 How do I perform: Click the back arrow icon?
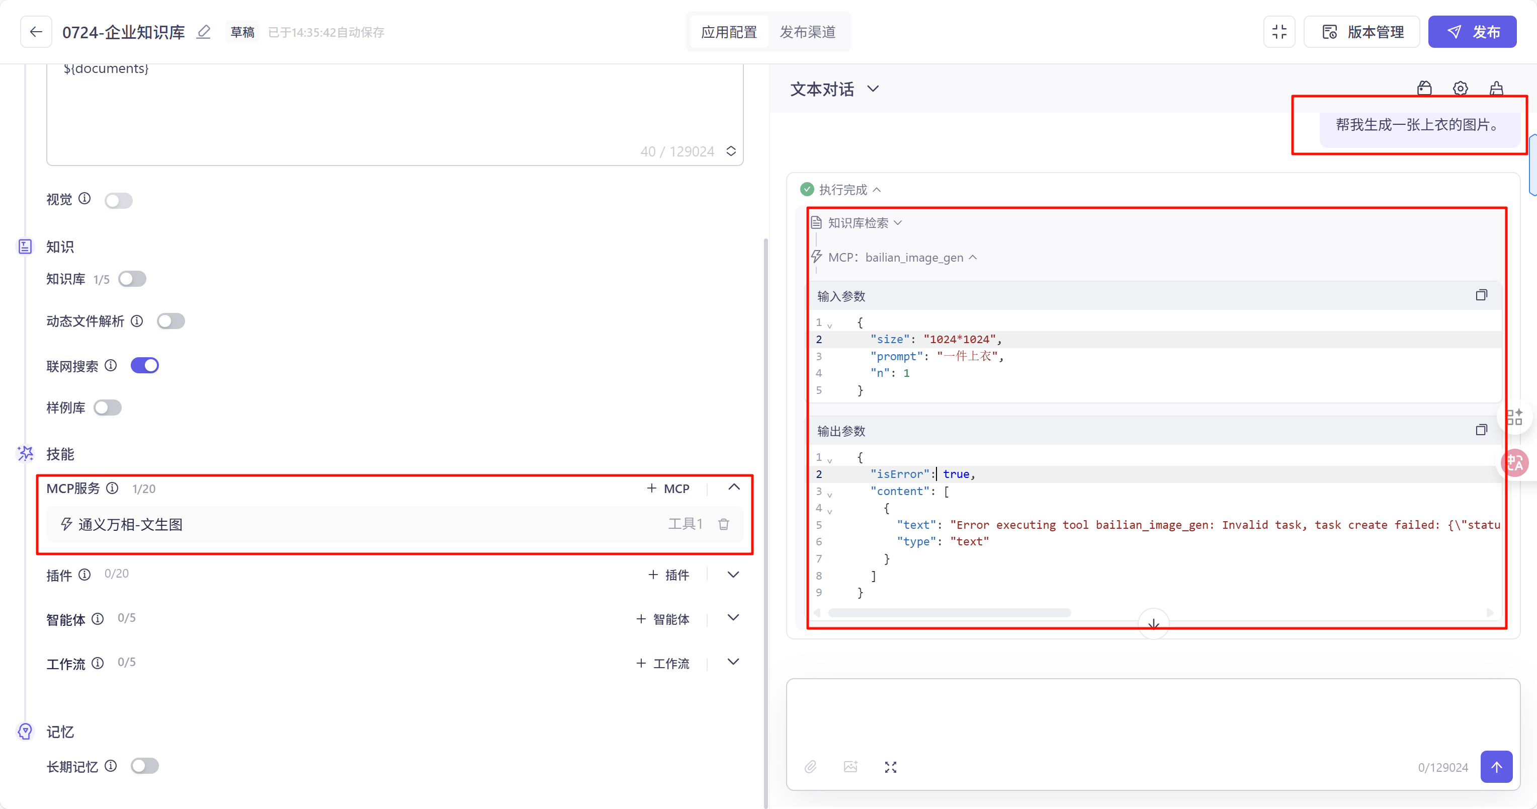(x=36, y=32)
